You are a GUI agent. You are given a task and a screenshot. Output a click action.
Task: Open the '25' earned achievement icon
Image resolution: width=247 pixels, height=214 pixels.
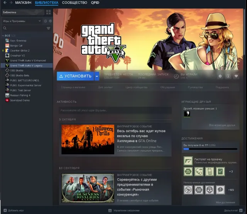[x=188, y=171]
